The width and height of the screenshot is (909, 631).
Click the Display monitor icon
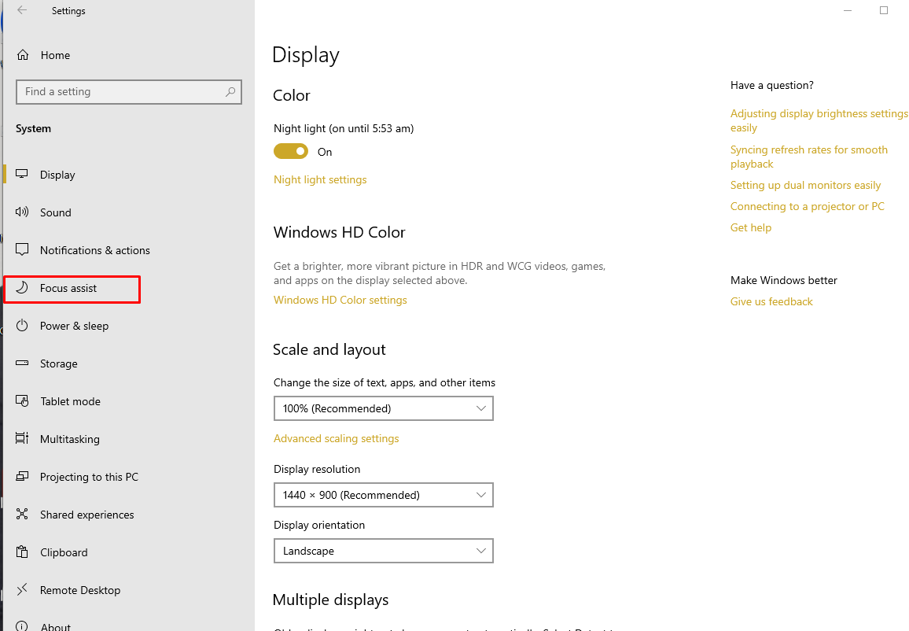tap(22, 174)
